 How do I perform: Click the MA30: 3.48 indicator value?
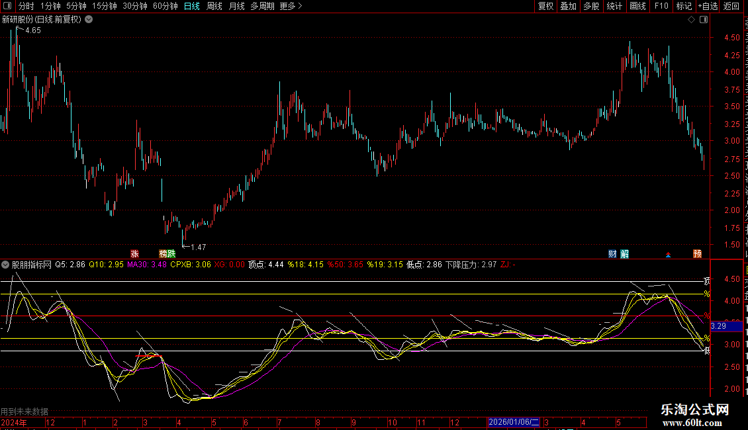click(x=147, y=265)
